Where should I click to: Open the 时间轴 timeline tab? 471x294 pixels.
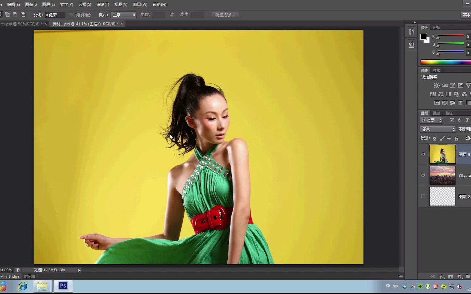(x=29, y=276)
